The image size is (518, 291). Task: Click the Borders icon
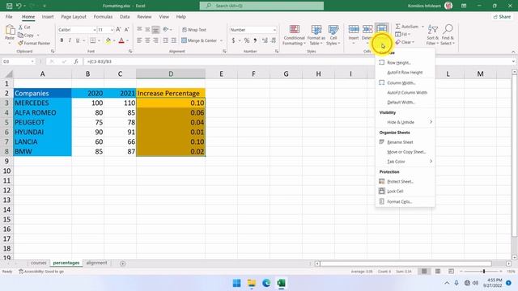pyautogui.click(x=93, y=40)
